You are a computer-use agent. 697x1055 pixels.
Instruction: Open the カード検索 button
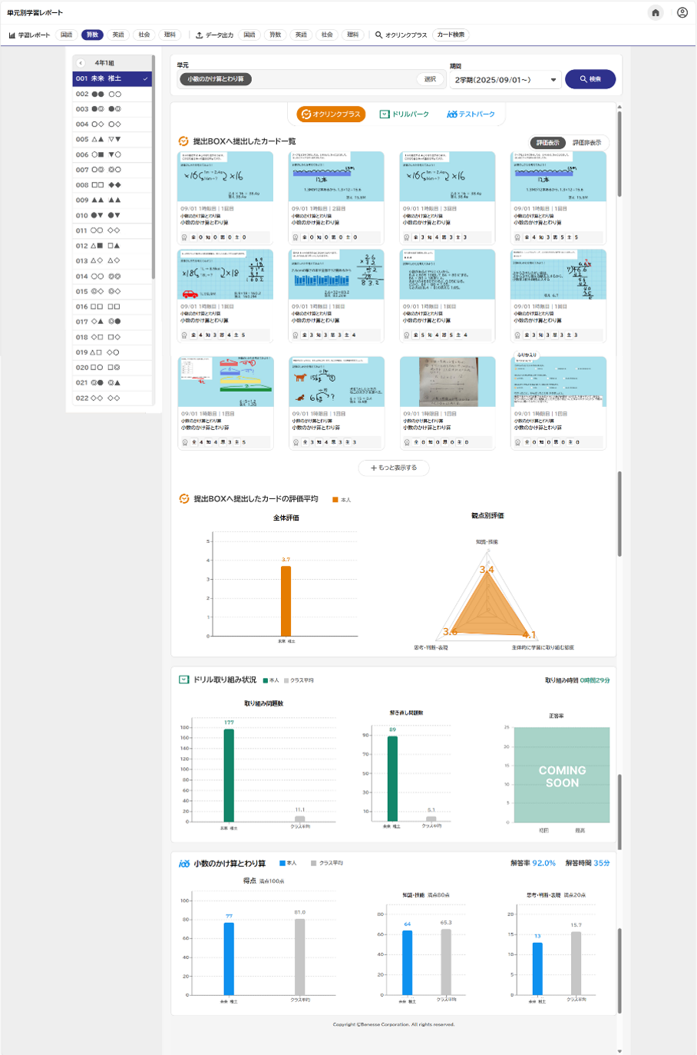451,35
